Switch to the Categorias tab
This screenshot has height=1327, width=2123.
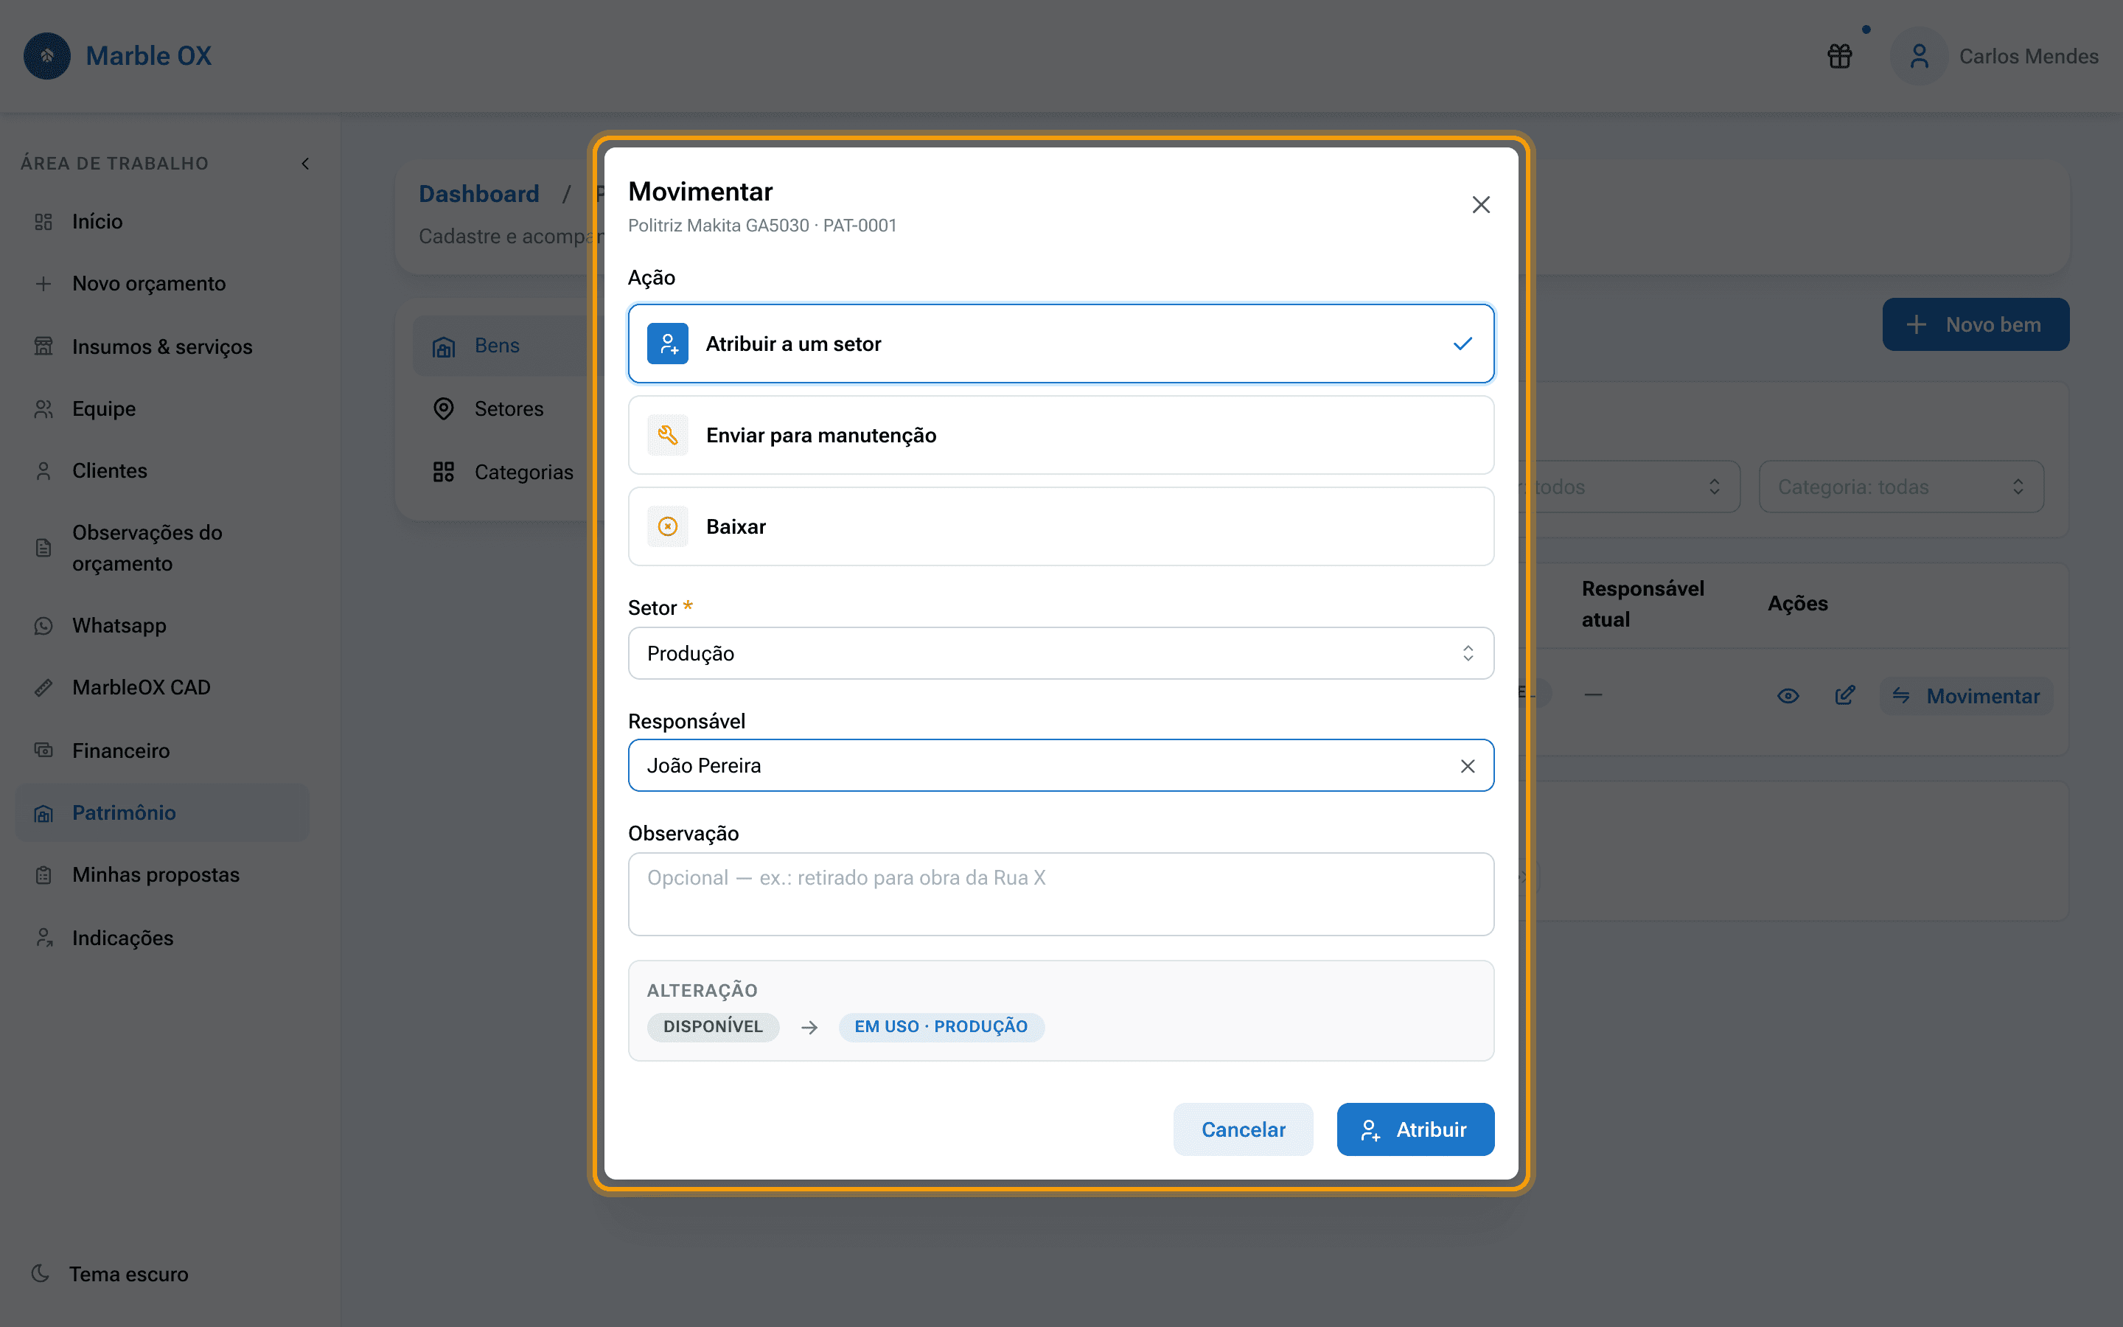pyautogui.click(x=509, y=472)
